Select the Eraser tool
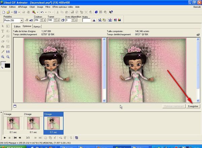 pos(3,42)
